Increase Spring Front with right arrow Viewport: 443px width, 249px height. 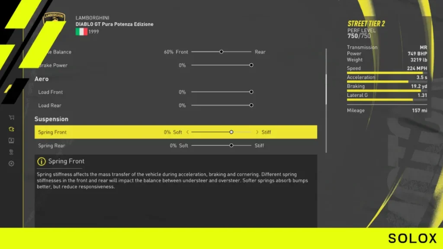[x=257, y=132]
